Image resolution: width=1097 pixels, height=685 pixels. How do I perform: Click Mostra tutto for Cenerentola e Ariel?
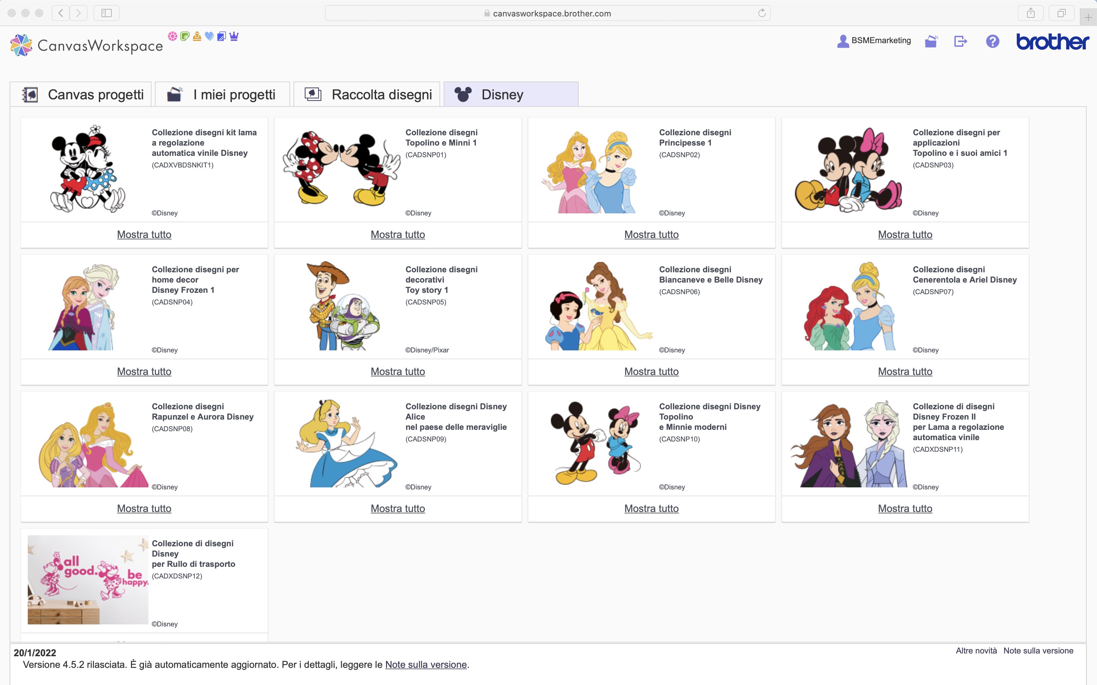coord(905,372)
